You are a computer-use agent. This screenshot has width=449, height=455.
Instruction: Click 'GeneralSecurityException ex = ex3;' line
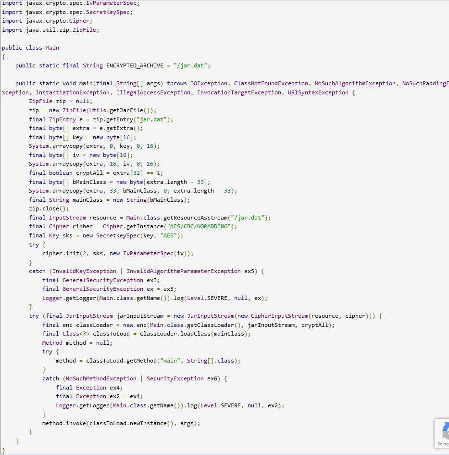click(109, 289)
